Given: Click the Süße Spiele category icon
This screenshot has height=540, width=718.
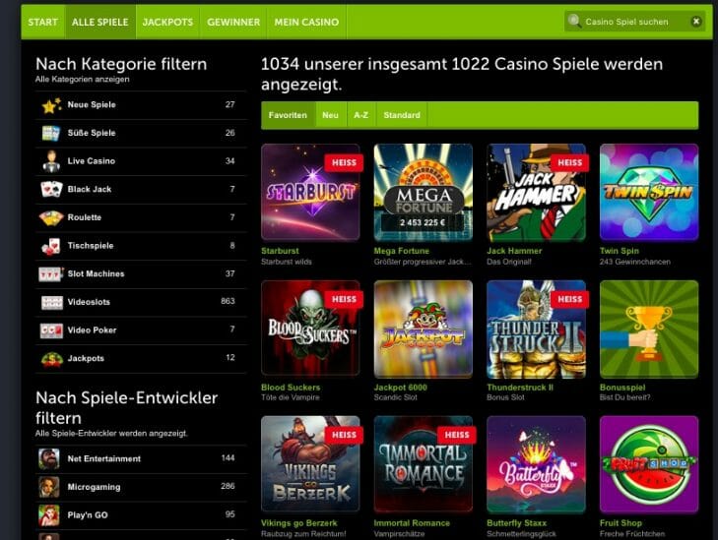Looking at the screenshot, I should point(51,133).
